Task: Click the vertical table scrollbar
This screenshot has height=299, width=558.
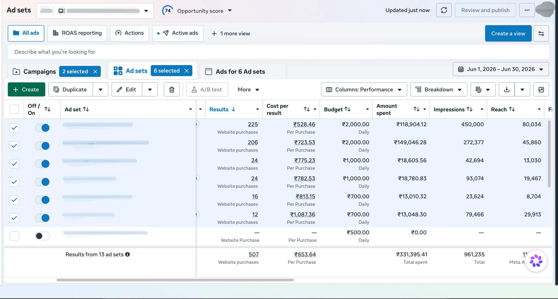Action: click(549, 154)
